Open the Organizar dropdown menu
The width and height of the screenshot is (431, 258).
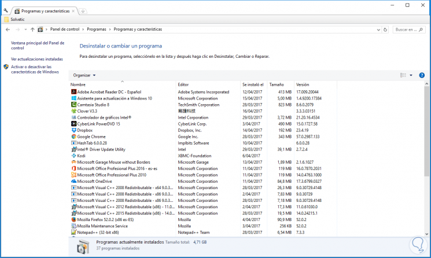click(x=84, y=75)
